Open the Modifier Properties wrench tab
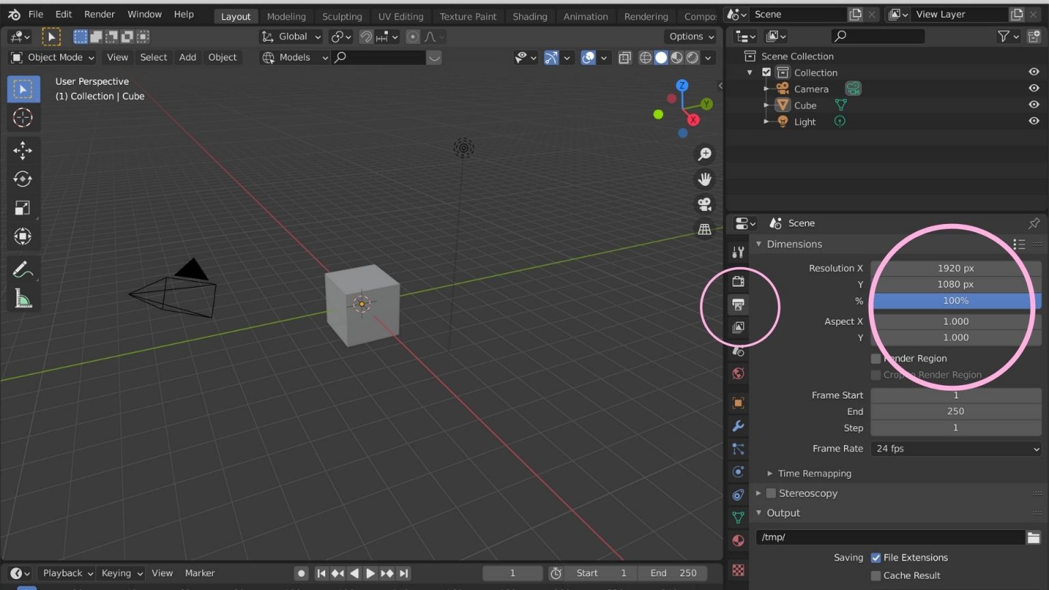The width and height of the screenshot is (1049, 590). [x=738, y=426]
